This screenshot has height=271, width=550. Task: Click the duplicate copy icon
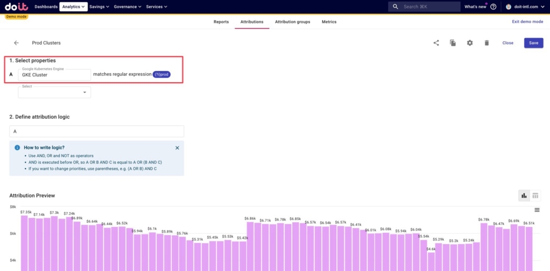453,43
